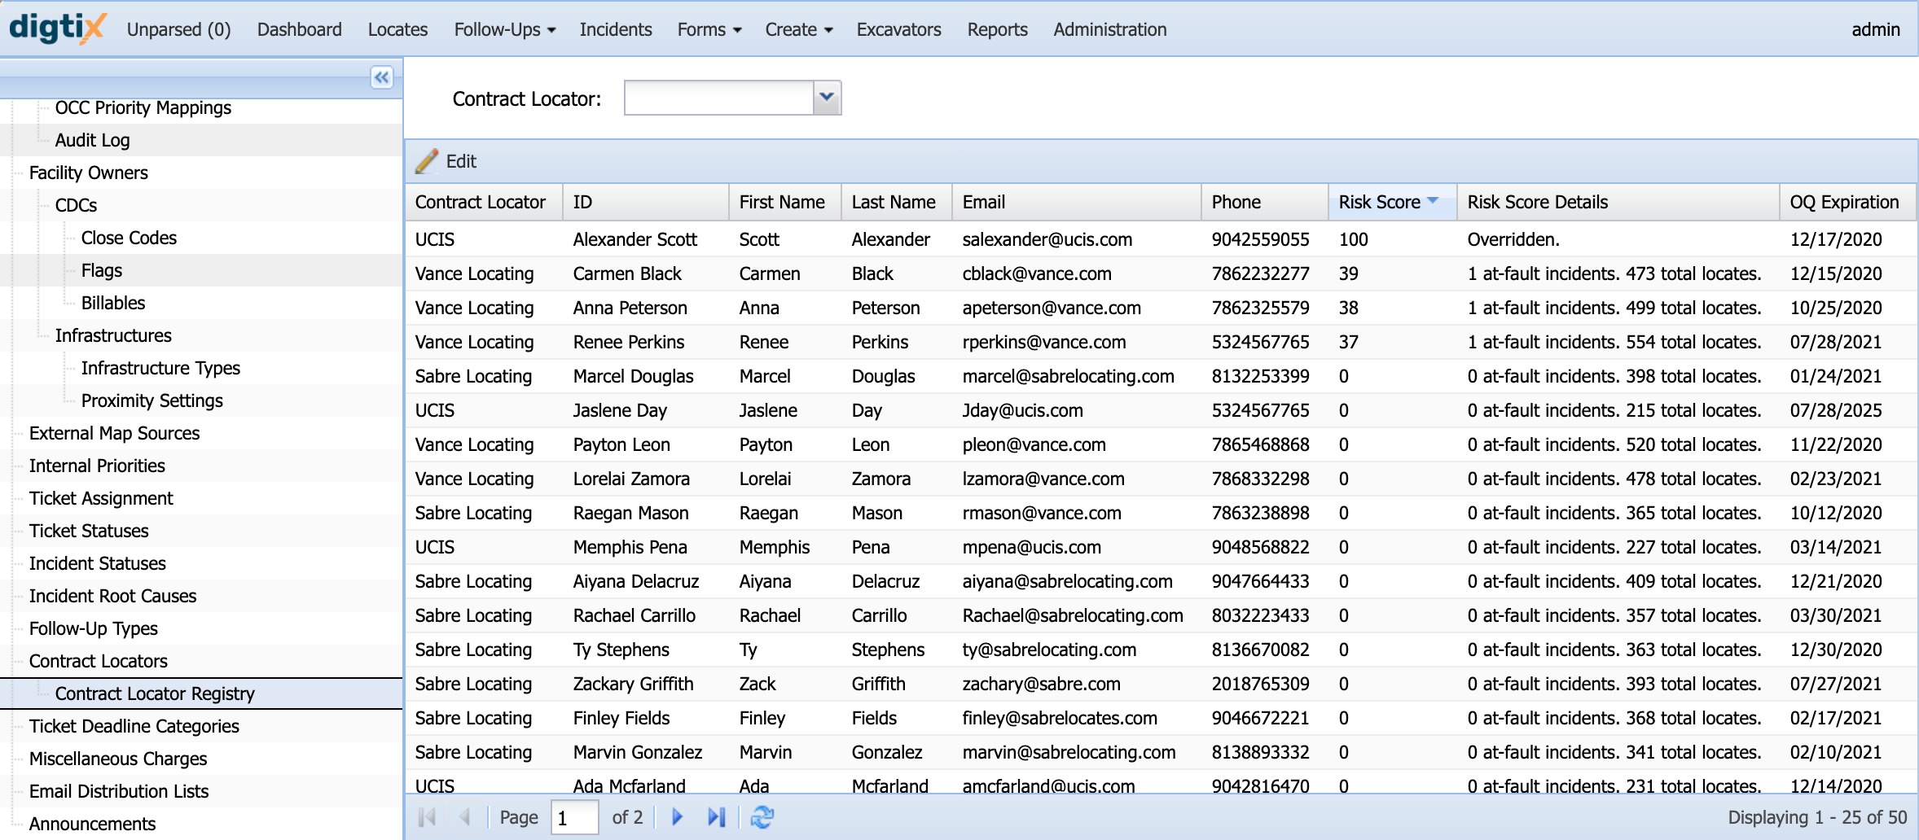This screenshot has width=1919, height=840.
Task: Open the Contract Locator dropdown arrow
Action: point(827,98)
